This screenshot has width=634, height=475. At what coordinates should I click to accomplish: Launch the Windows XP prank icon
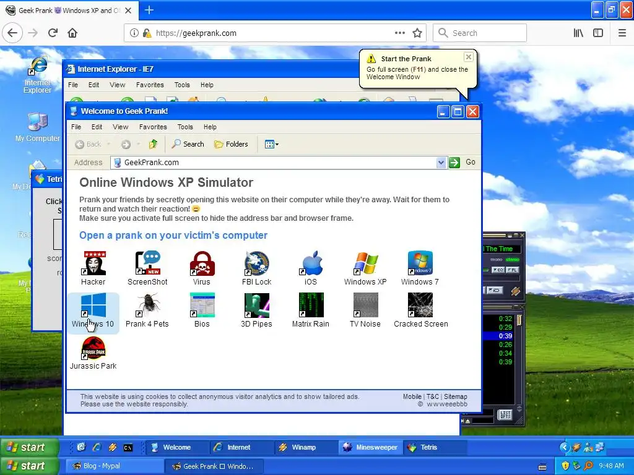click(365, 268)
